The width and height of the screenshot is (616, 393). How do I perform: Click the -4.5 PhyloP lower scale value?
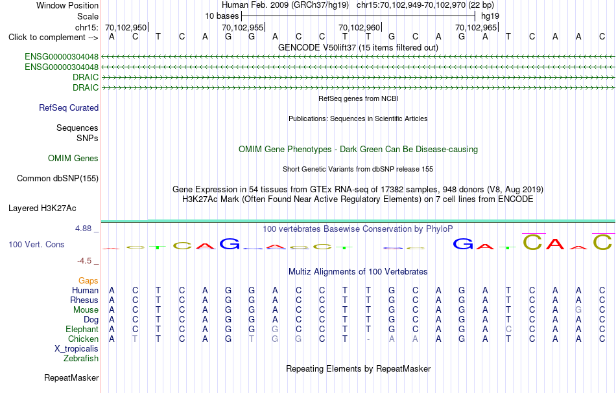[x=84, y=261]
